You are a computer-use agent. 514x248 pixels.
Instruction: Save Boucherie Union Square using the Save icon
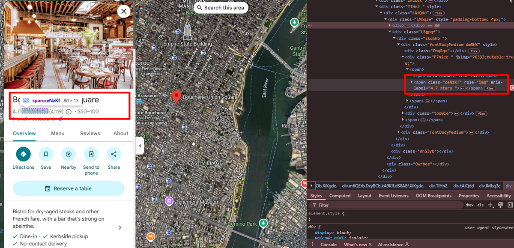[46, 154]
